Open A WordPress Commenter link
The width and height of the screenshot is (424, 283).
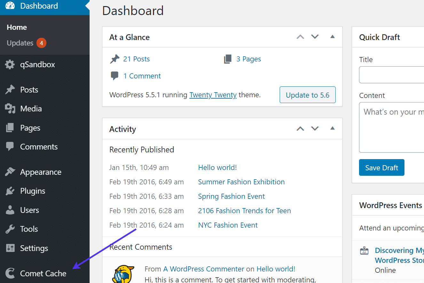point(204,269)
